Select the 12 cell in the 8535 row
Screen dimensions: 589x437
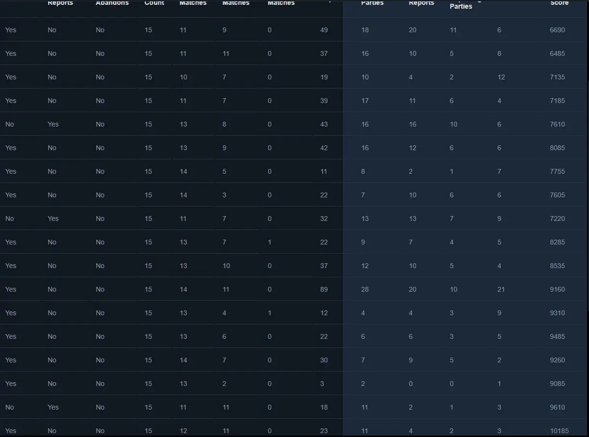(365, 266)
